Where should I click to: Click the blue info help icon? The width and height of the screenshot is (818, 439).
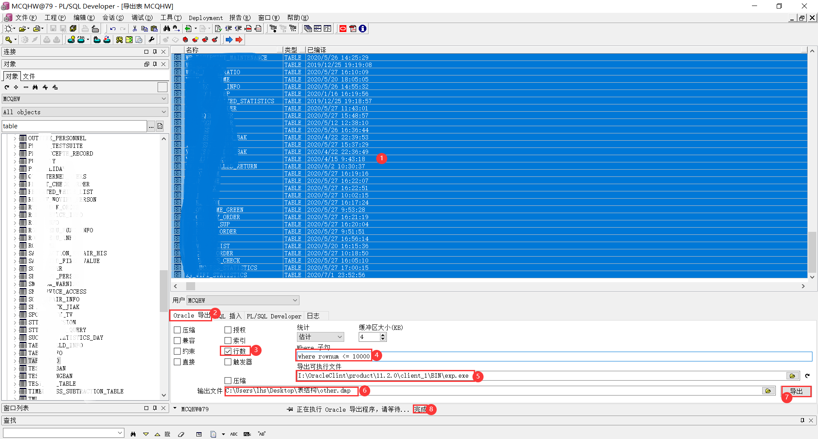[363, 29]
